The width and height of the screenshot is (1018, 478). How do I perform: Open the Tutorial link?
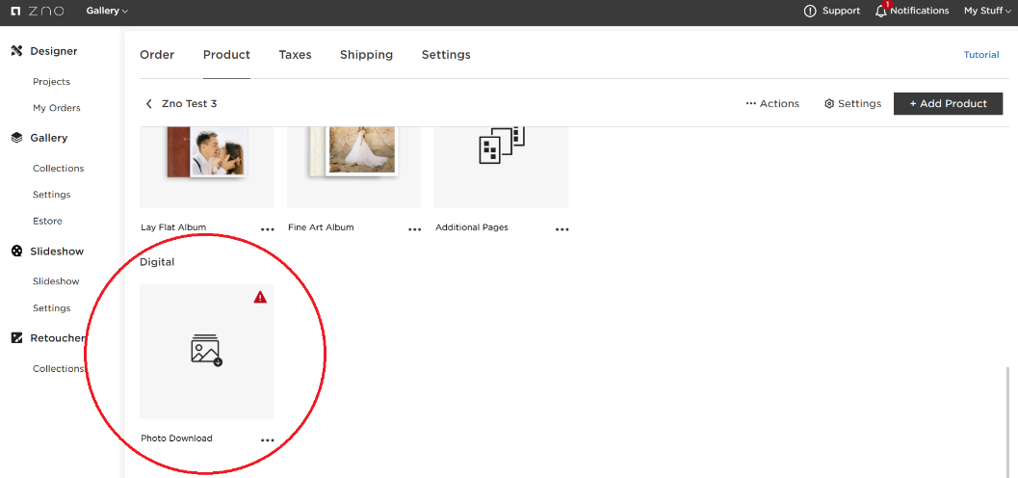coord(981,55)
